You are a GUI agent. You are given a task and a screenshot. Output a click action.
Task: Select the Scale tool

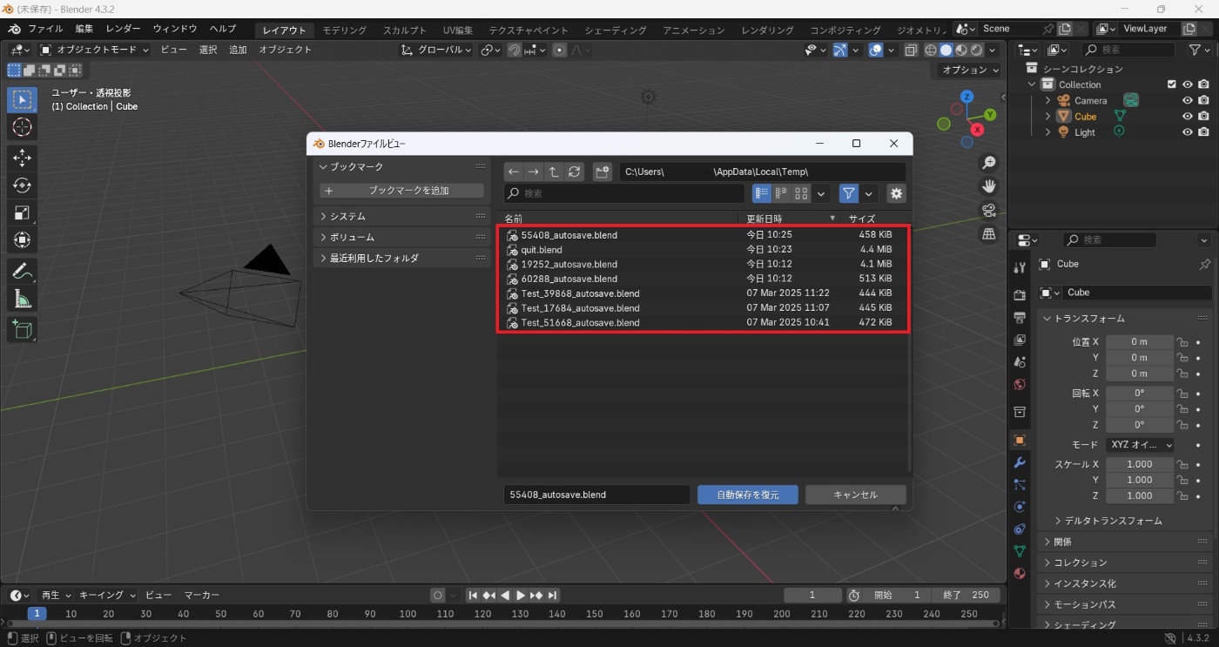click(23, 212)
